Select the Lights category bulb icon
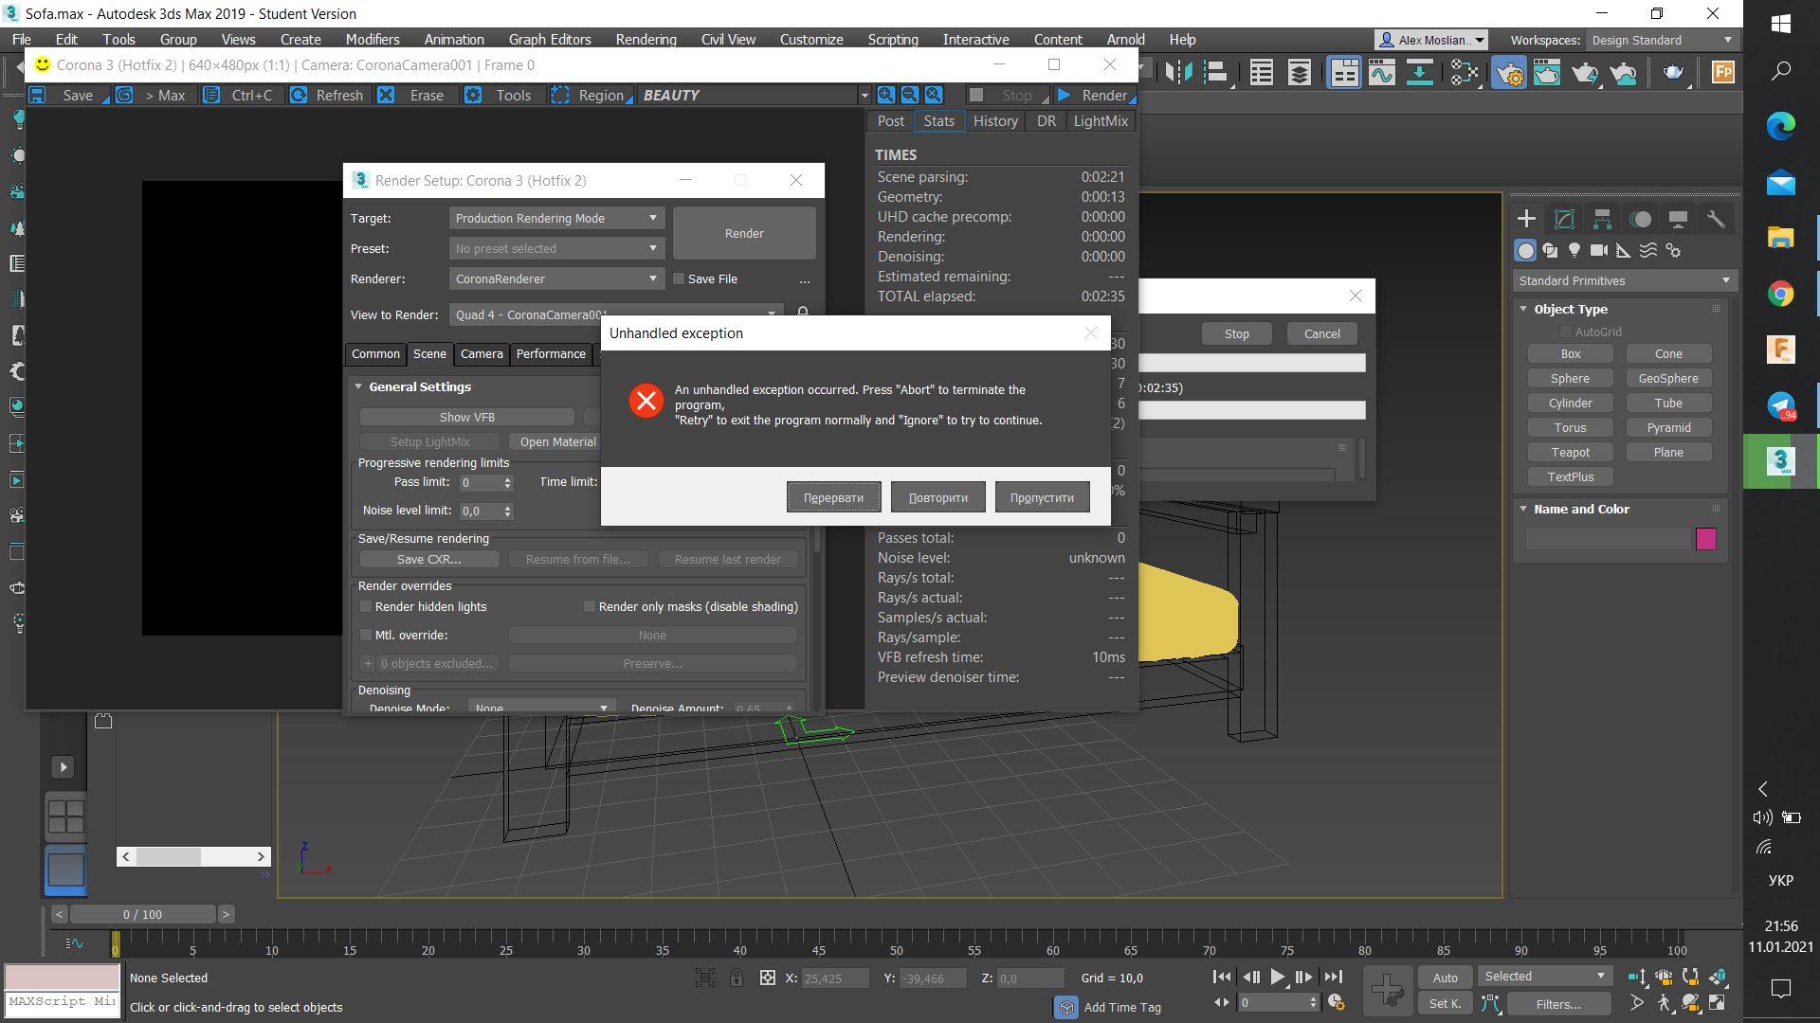 (1574, 250)
